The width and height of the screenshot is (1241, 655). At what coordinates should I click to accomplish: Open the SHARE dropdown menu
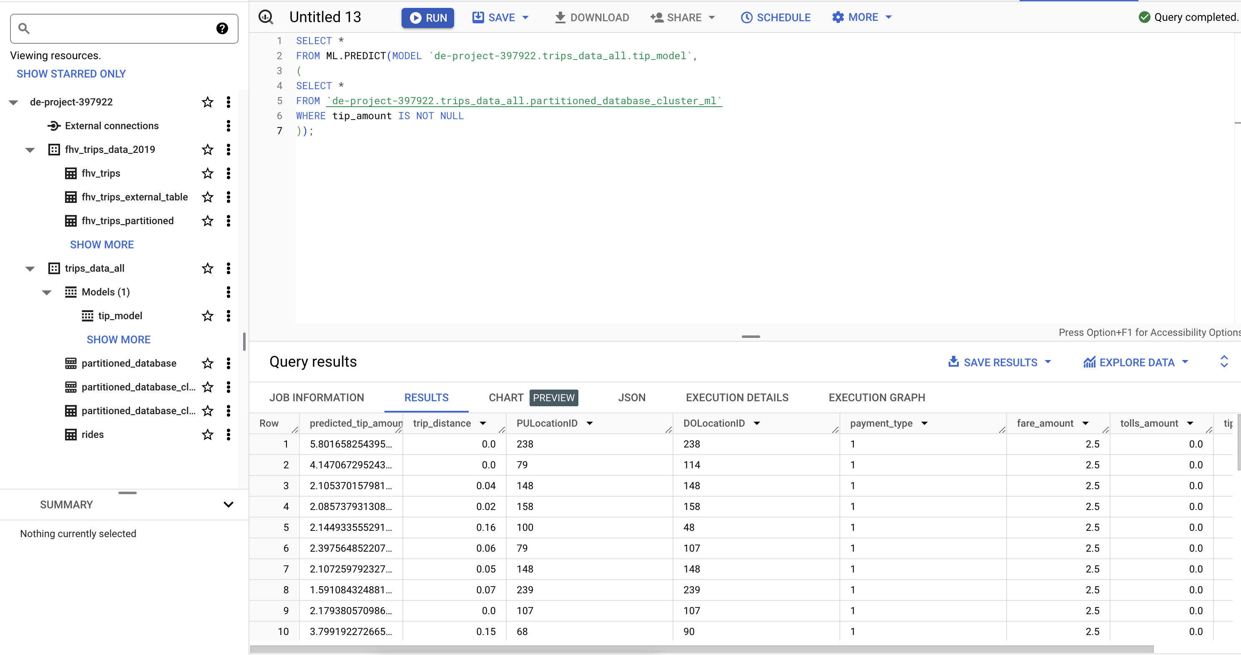(x=683, y=18)
